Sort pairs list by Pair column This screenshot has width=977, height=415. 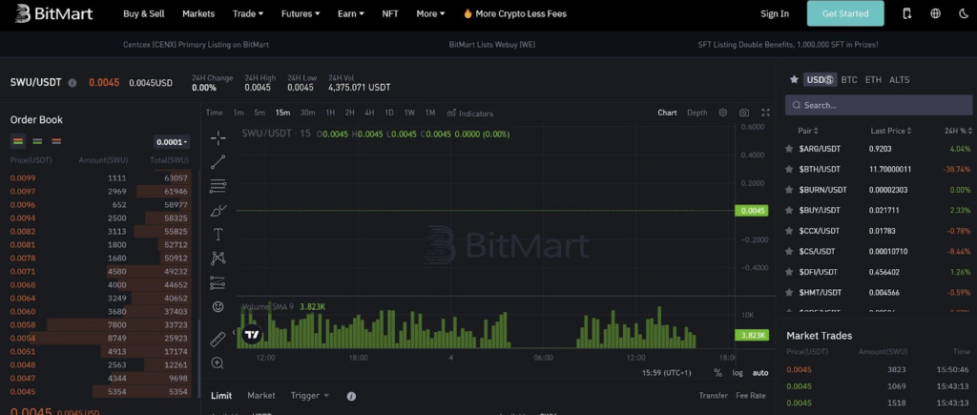[808, 131]
